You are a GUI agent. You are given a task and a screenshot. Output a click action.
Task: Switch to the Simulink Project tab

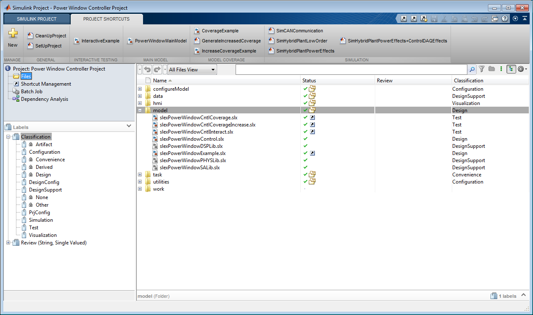pyautogui.click(x=37, y=19)
